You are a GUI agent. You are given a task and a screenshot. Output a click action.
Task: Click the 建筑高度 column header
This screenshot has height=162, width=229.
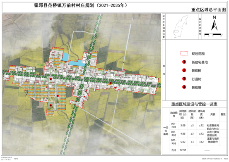click(201, 114)
